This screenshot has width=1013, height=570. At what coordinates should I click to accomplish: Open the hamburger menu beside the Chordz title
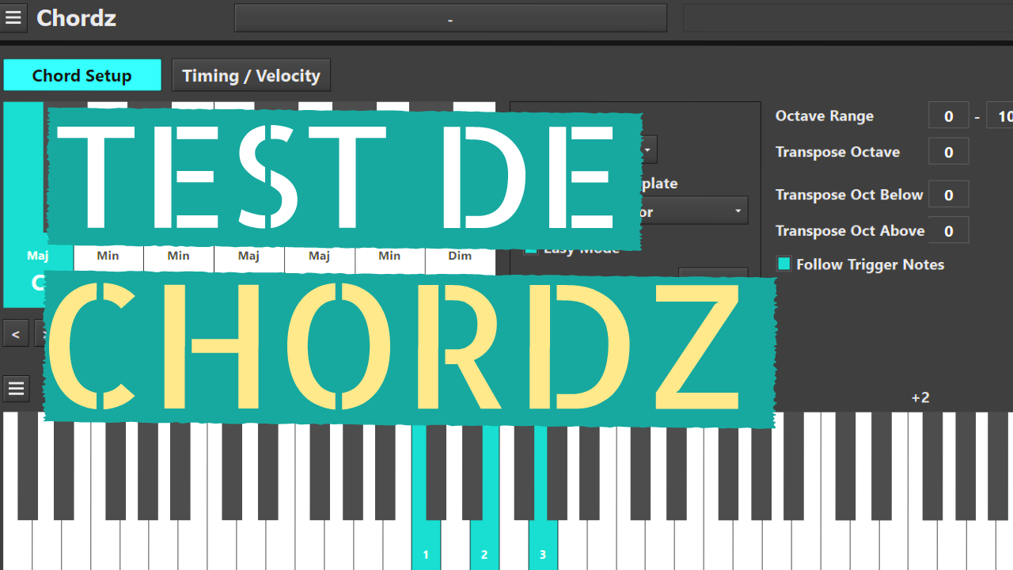(13, 17)
